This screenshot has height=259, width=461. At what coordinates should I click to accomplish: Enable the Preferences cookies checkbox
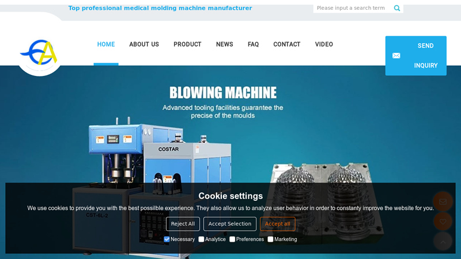232,239
